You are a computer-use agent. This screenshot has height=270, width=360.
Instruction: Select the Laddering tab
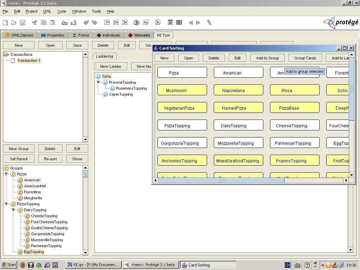click(x=104, y=56)
